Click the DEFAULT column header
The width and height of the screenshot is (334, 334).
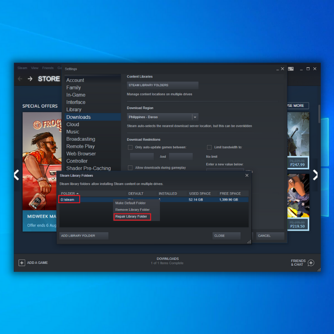point(136,193)
